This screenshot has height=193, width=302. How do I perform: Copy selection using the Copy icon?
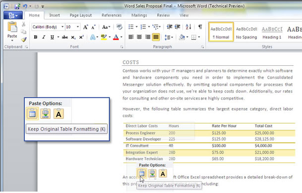pyautogui.click(x=23, y=32)
